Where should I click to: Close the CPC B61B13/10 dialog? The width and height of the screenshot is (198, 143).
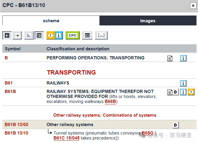(x=193, y=5)
